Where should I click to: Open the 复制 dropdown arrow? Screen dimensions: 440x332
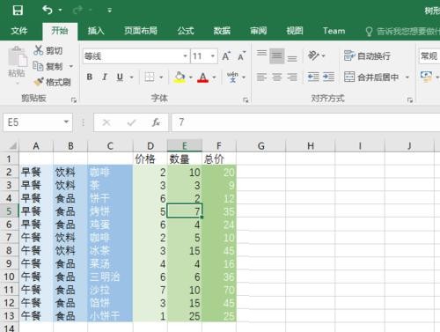[x=71, y=66]
